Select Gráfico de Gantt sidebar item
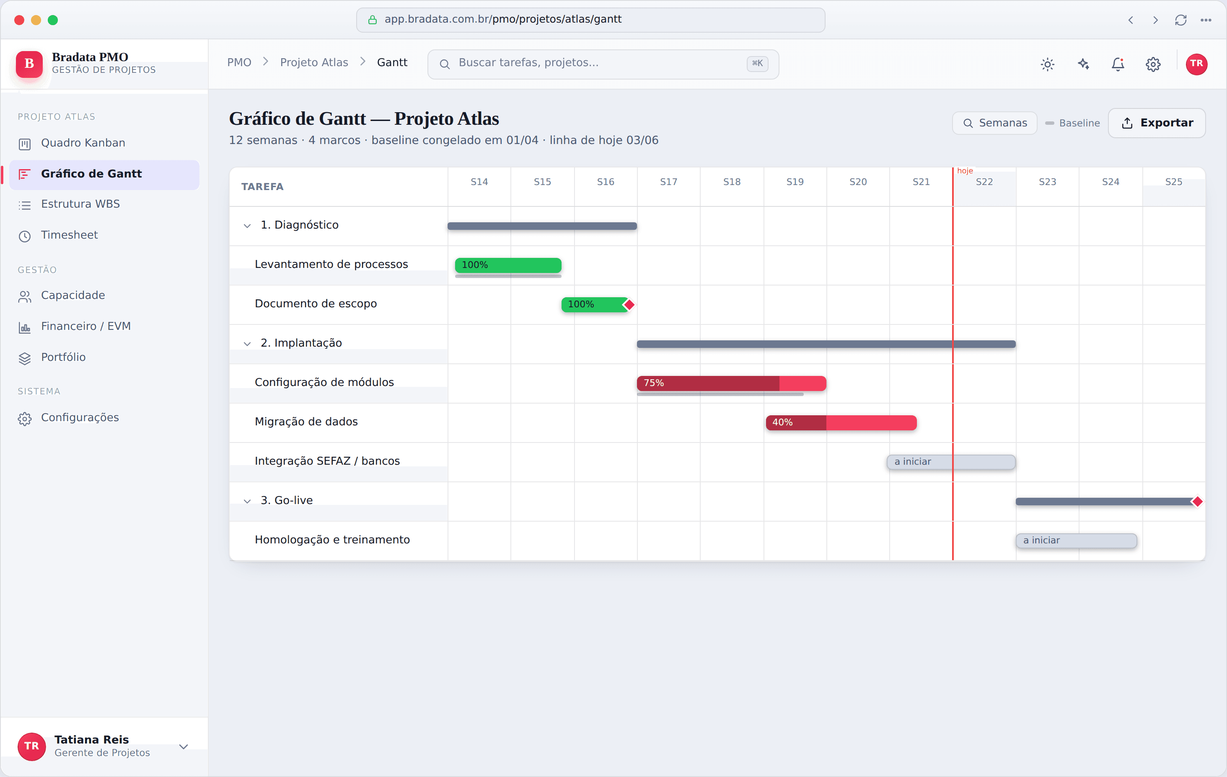 (x=104, y=174)
